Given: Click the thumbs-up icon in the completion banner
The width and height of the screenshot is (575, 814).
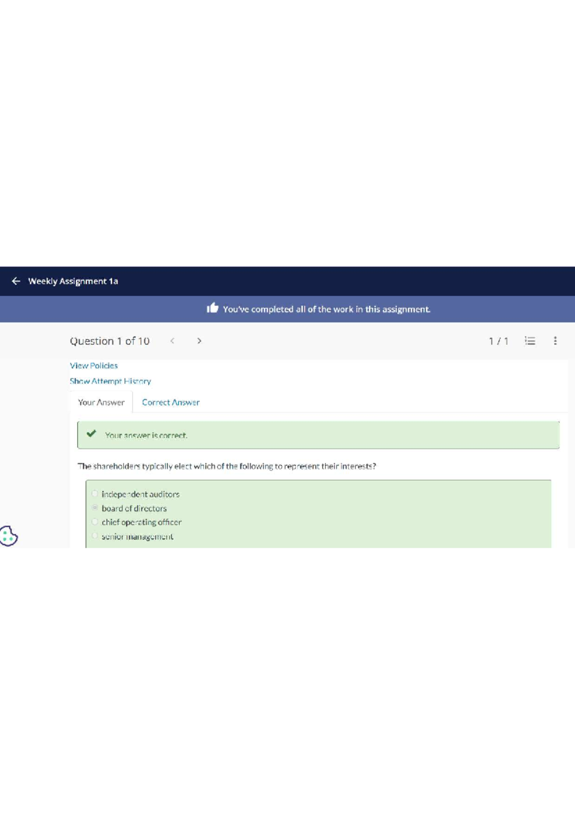Looking at the screenshot, I should coord(212,308).
